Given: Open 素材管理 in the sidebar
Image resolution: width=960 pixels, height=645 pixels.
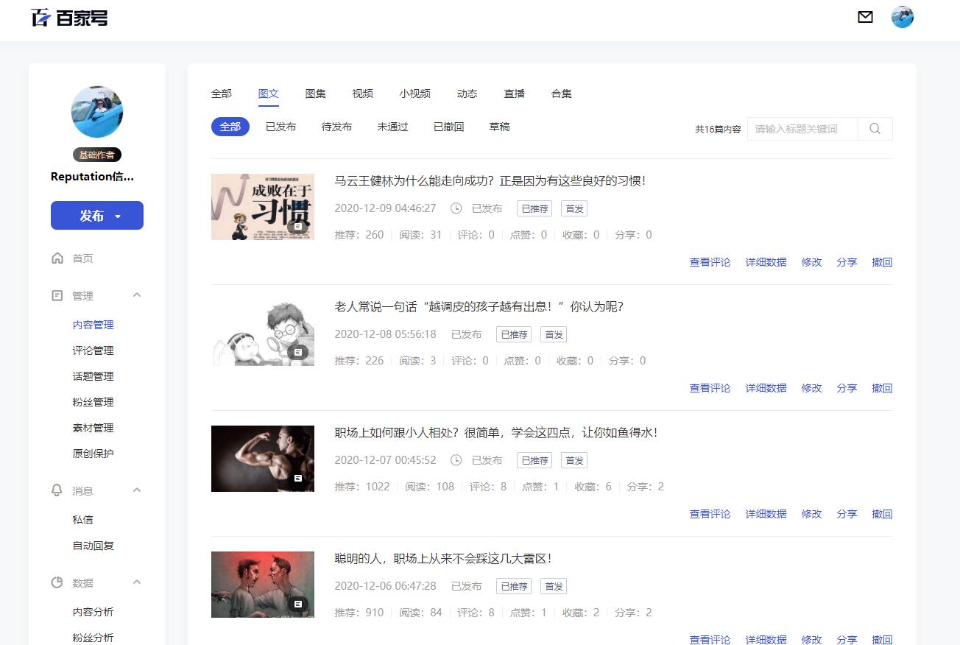Looking at the screenshot, I should click(x=93, y=428).
